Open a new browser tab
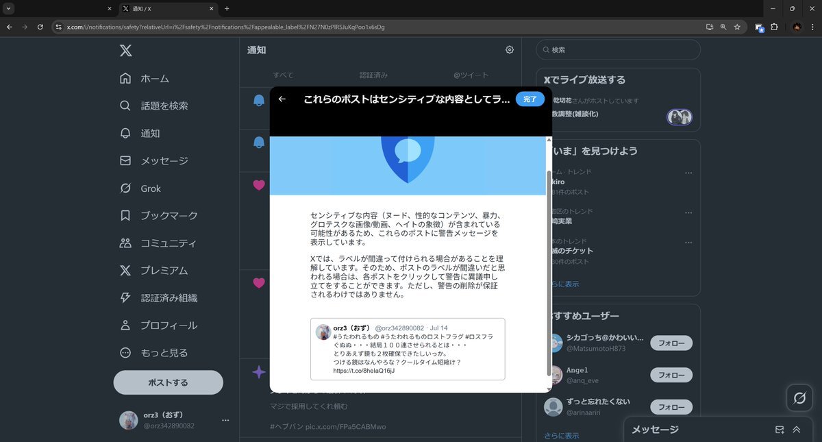This screenshot has height=442, width=822. tap(227, 8)
